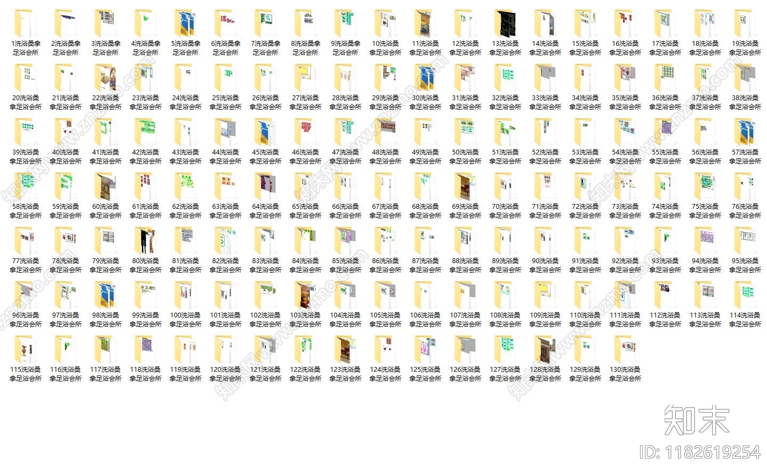
Task: Select folder 82洗浴桑拿足浴会所
Action: click(225, 250)
